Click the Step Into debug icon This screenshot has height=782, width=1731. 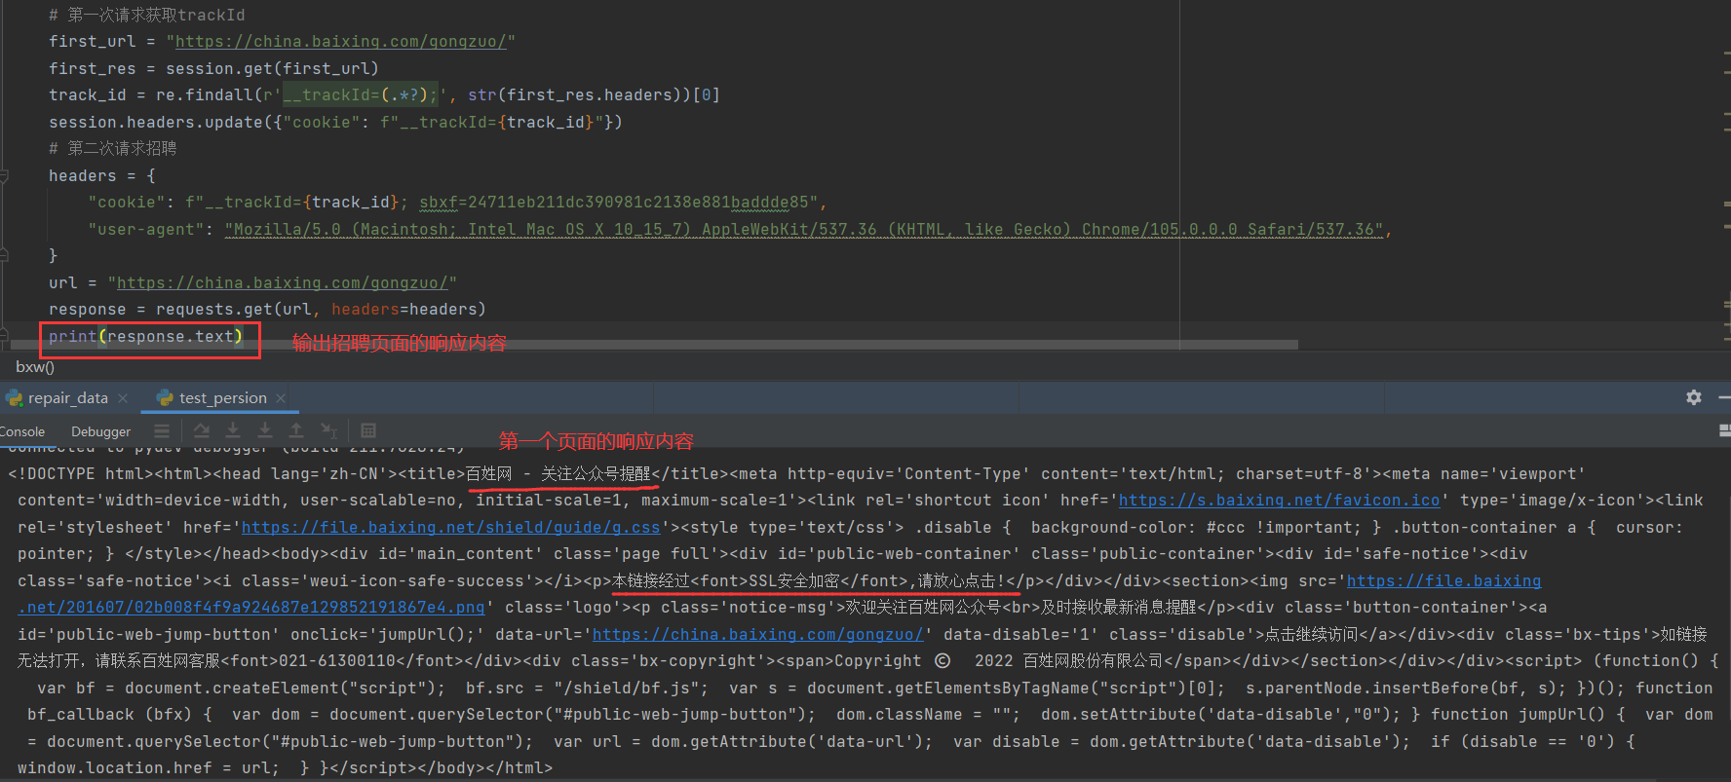point(233,431)
